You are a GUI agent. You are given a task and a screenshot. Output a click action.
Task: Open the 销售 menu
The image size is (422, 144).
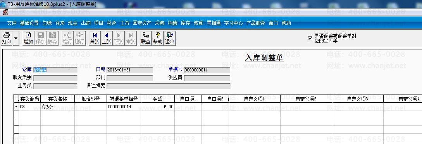click(172, 23)
